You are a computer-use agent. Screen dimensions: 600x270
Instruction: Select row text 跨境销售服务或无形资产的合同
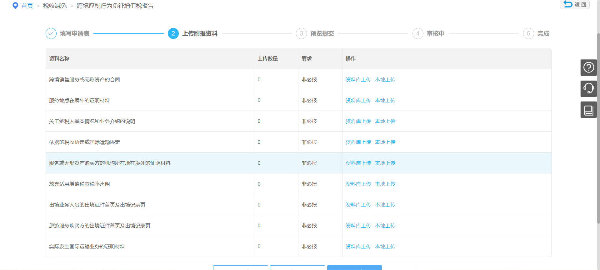[x=84, y=79]
